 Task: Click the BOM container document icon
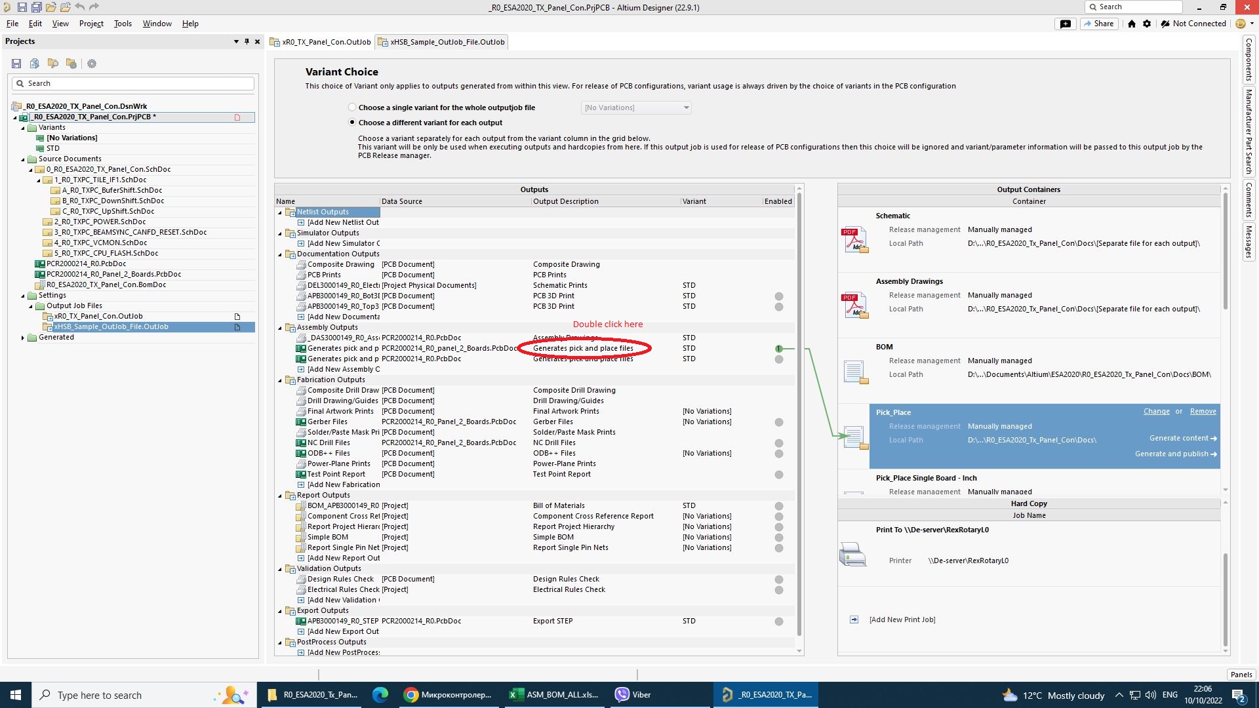[x=855, y=372]
